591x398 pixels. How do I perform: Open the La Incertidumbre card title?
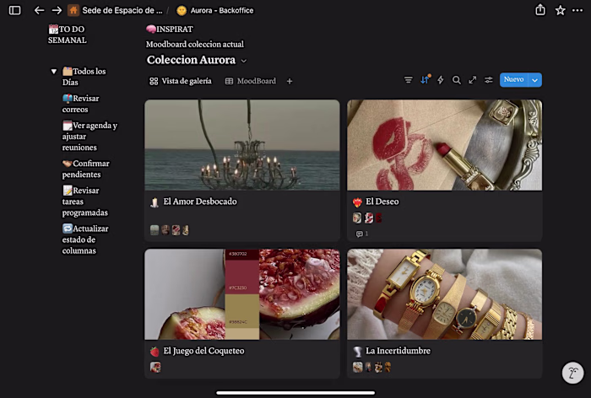(x=398, y=351)
